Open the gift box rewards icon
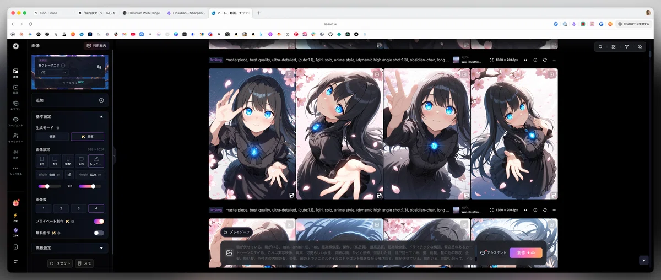 coord(15,202)
